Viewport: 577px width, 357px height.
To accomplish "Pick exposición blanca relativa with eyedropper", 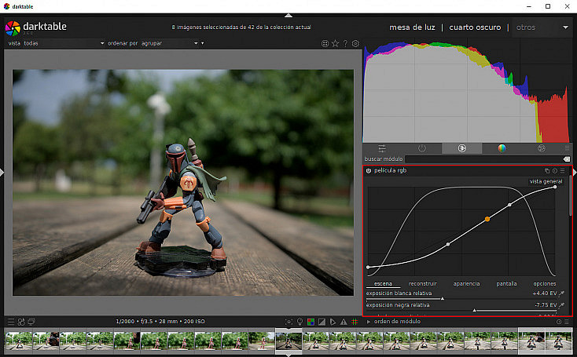I will pyautogui.click(x=562, y=293).
